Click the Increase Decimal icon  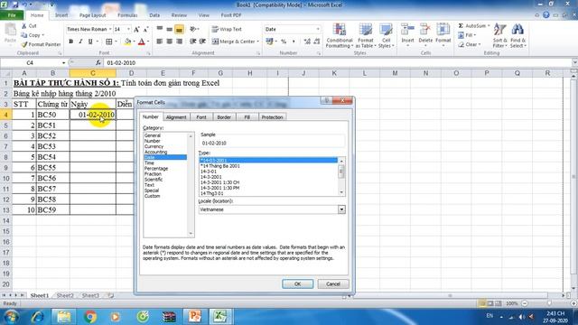pos(307,42)
